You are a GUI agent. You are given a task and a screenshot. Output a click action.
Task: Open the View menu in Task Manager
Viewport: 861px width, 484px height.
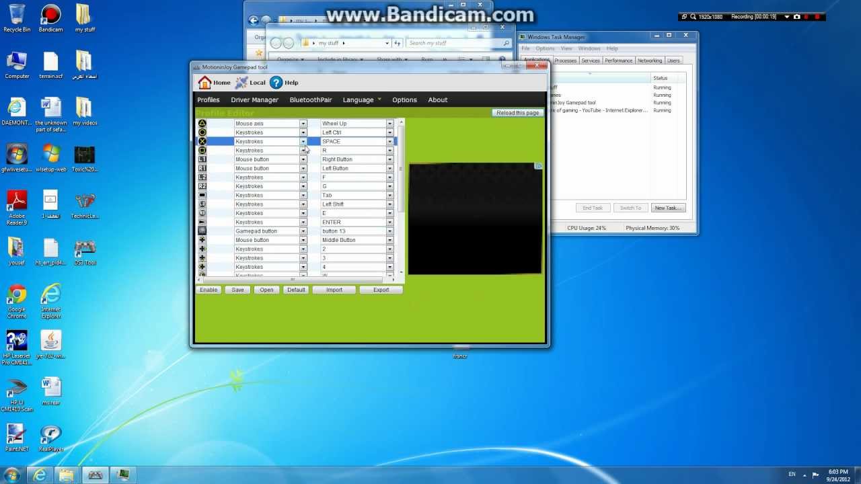(x=567, y=48)
